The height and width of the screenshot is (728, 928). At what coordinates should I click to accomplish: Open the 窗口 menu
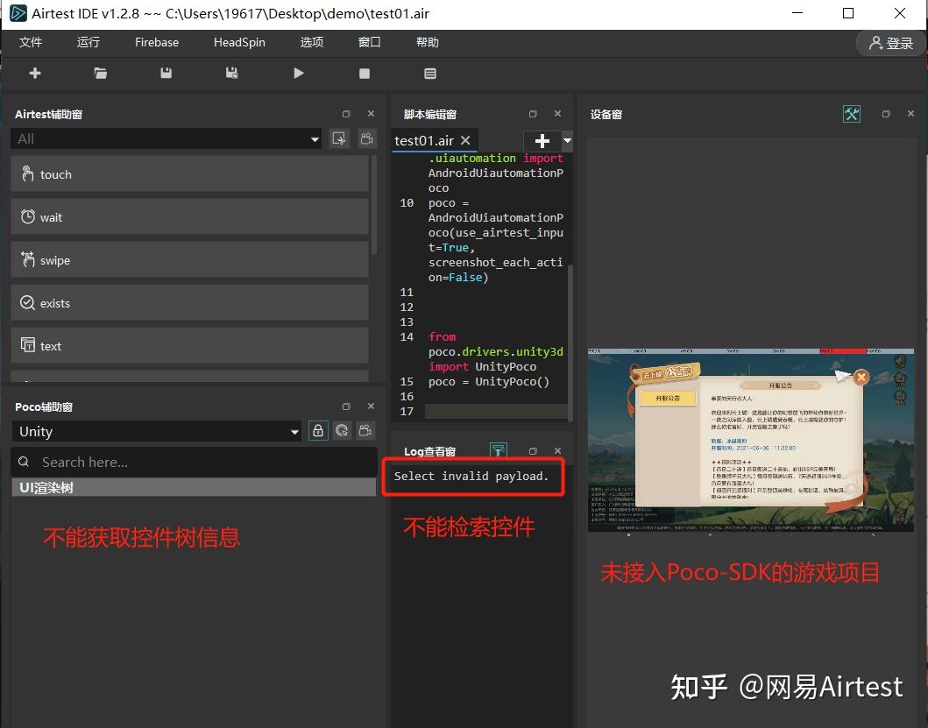[369, 41]
